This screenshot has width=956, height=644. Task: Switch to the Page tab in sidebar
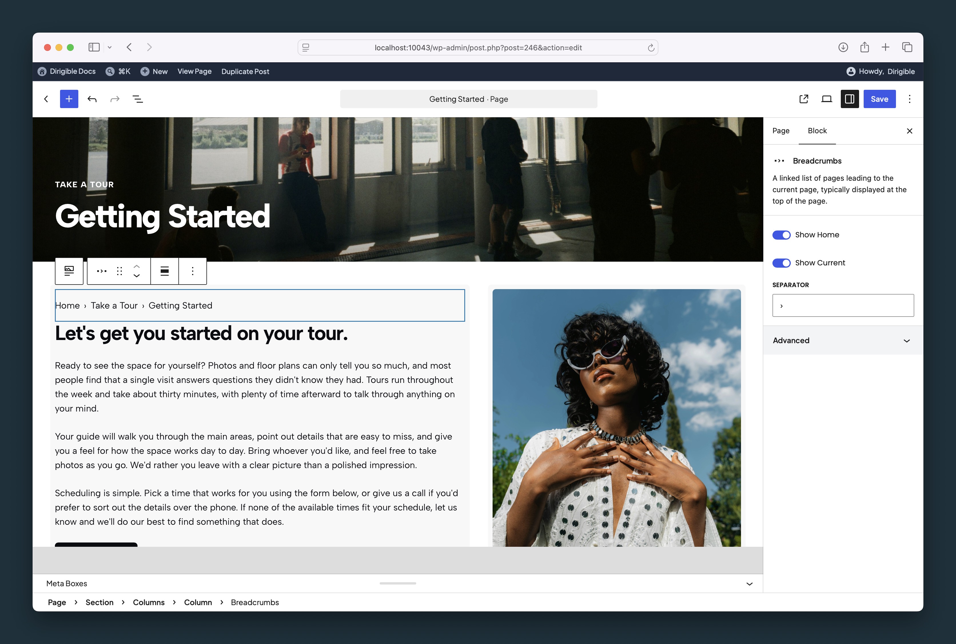(781, 131)
